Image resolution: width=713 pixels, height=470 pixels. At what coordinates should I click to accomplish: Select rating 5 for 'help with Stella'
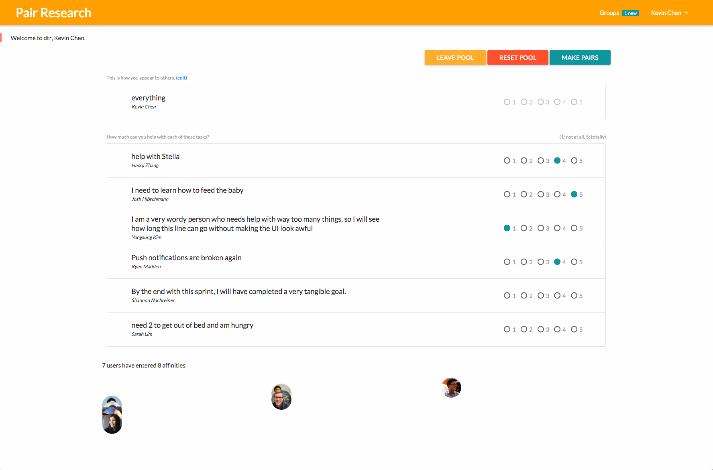(574, 160)
